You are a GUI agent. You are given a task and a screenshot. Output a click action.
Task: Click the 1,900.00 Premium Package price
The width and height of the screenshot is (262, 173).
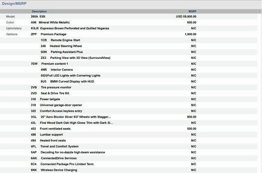[x=190, y=34]
